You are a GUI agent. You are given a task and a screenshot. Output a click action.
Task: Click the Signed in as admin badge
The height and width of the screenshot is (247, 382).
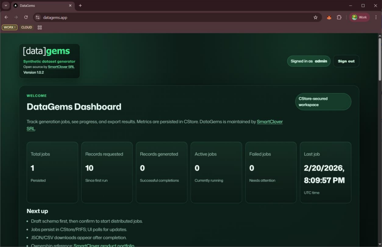[x=309, y=61]
